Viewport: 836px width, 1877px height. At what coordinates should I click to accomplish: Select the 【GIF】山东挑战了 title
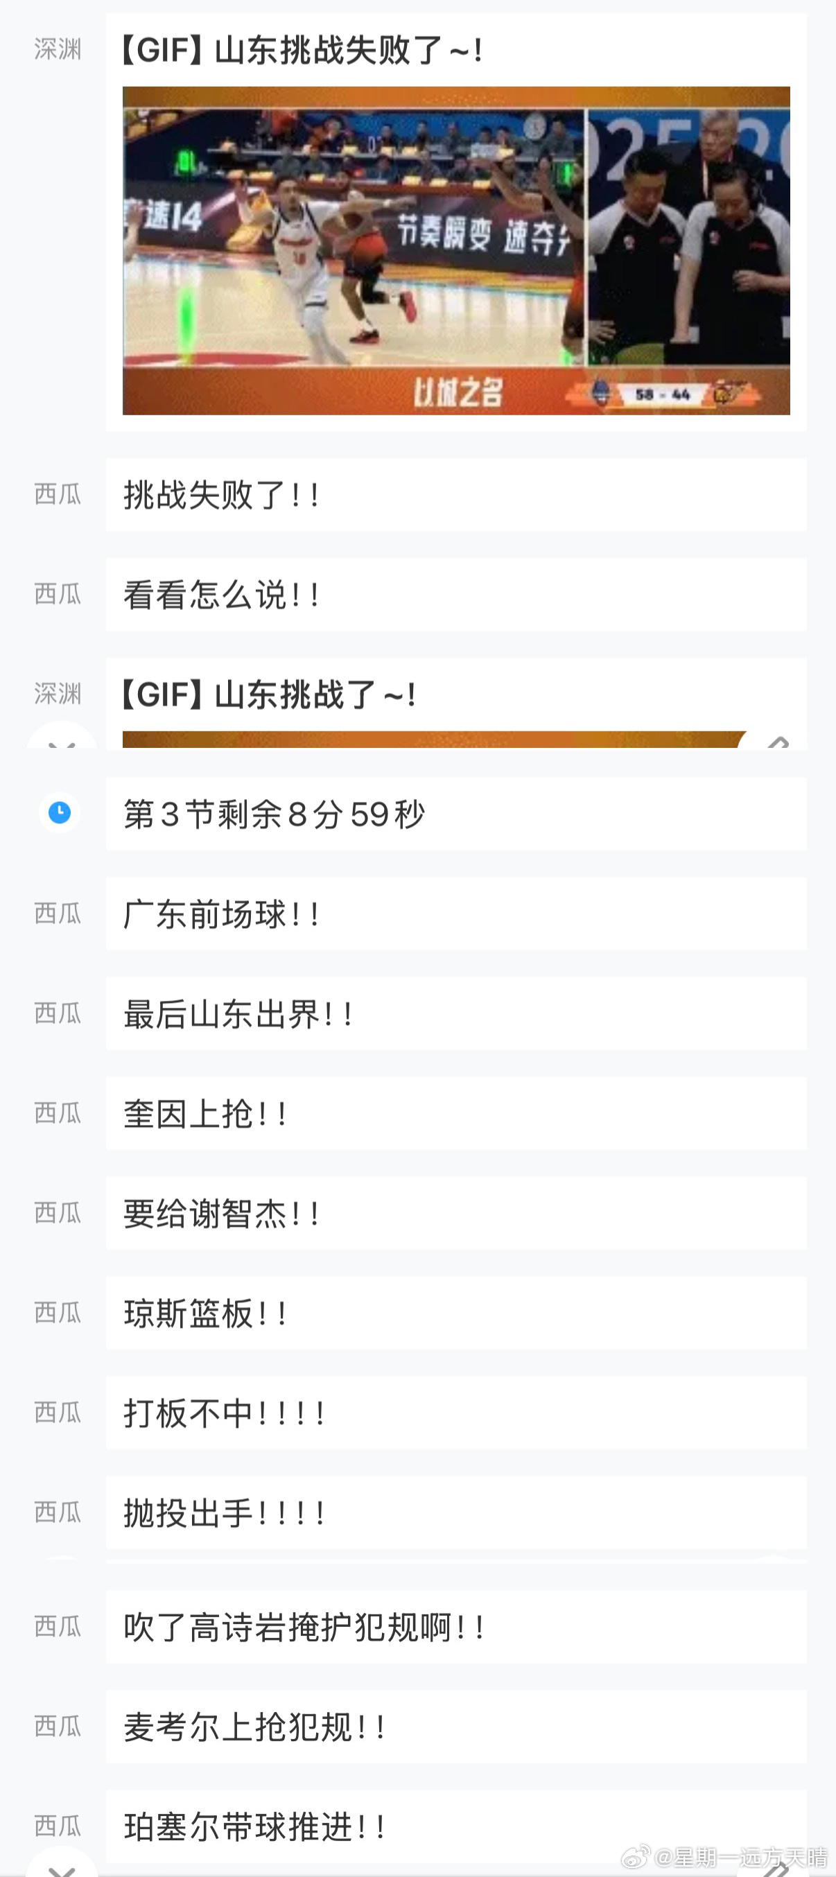[x=267, y=695]
